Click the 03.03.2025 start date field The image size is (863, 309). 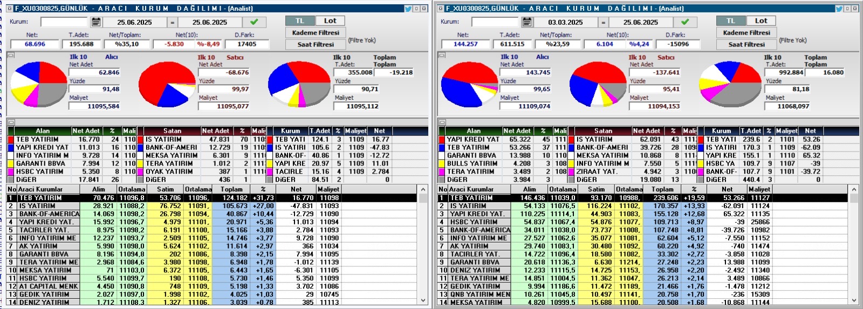coord(565,22)
